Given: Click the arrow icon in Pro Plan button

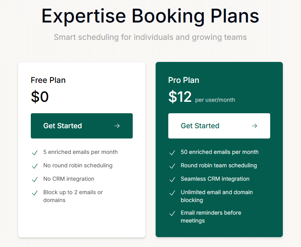Looking at the screenshot, I should [x=254, y=126].
